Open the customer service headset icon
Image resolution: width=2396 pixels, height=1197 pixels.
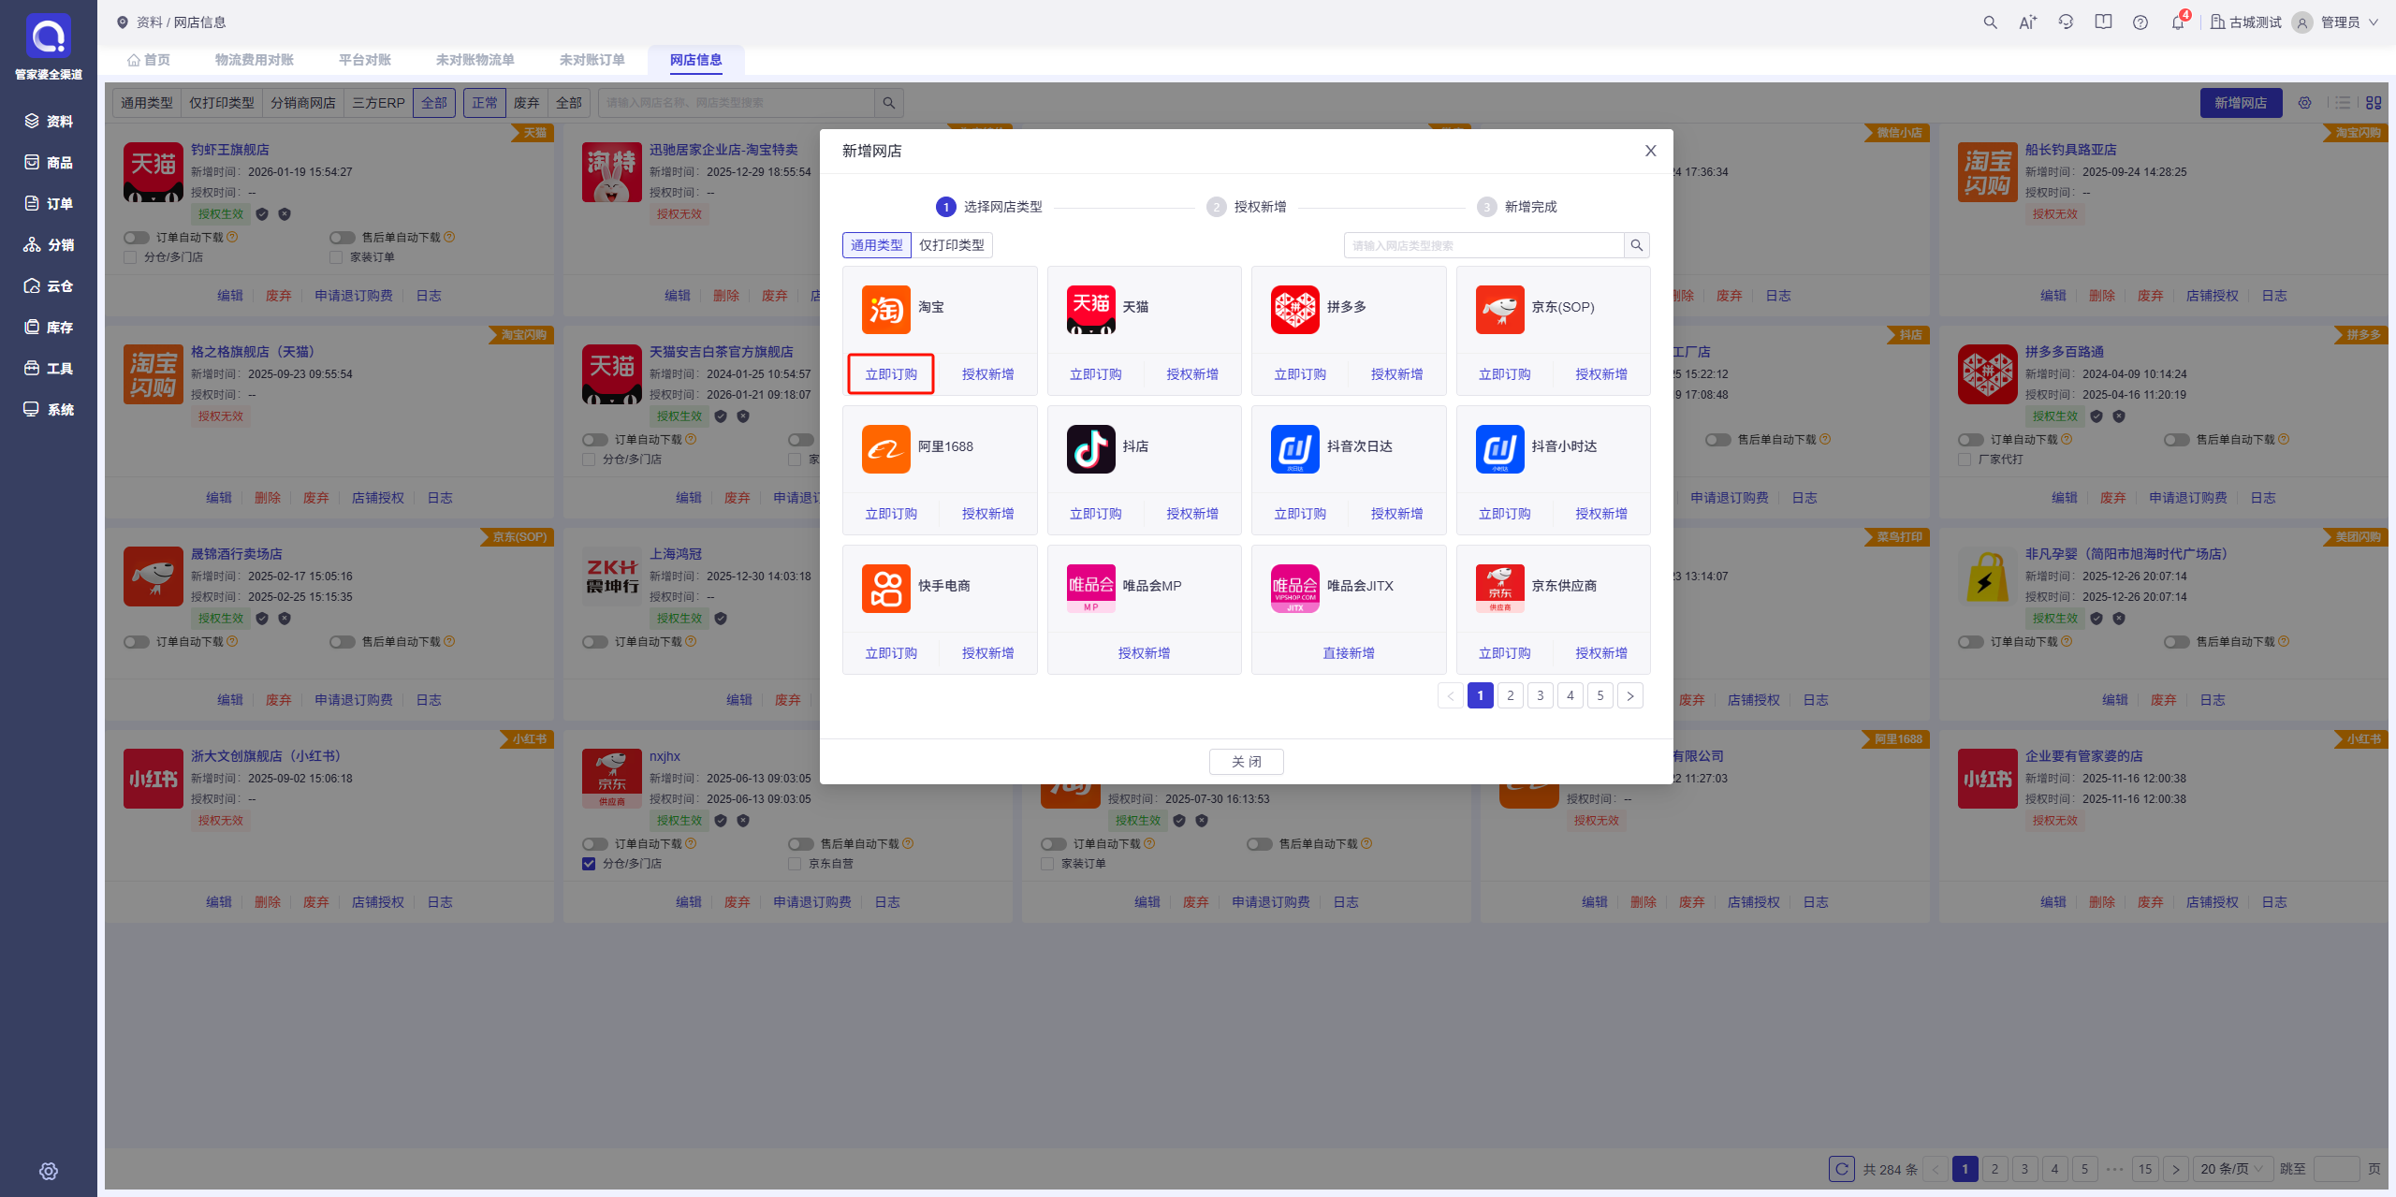pos(2066,22)
